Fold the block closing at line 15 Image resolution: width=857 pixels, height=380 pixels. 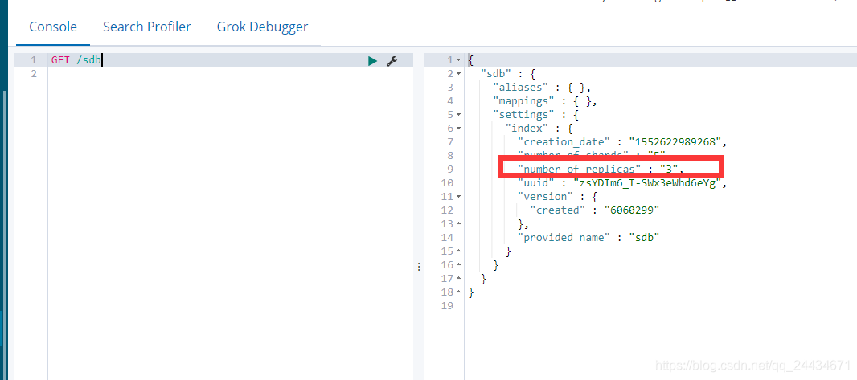[458, 251]
